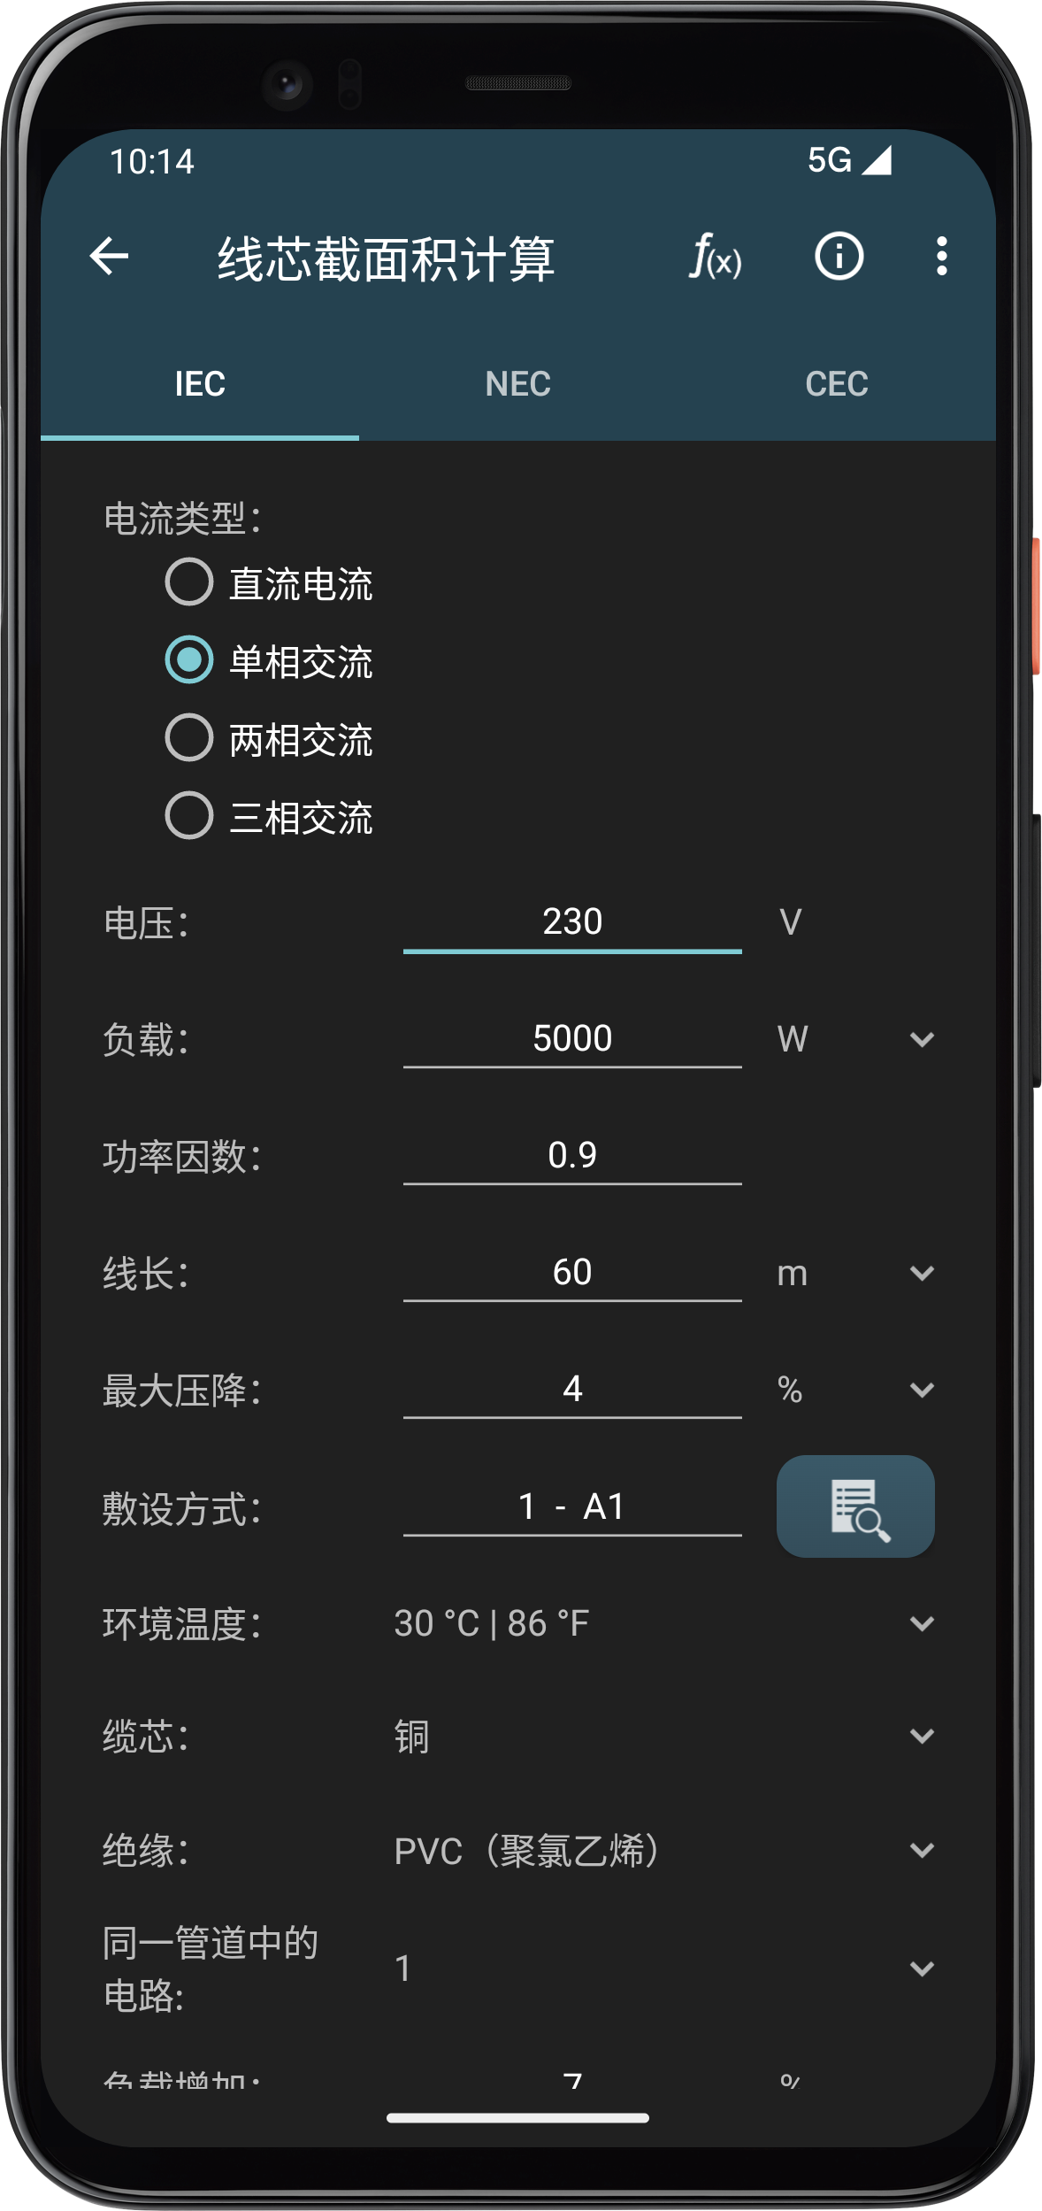The height and width of the screenshot is (2211, 1042).
Task: Tap the back arrow icon
Action: pos(110,257)
